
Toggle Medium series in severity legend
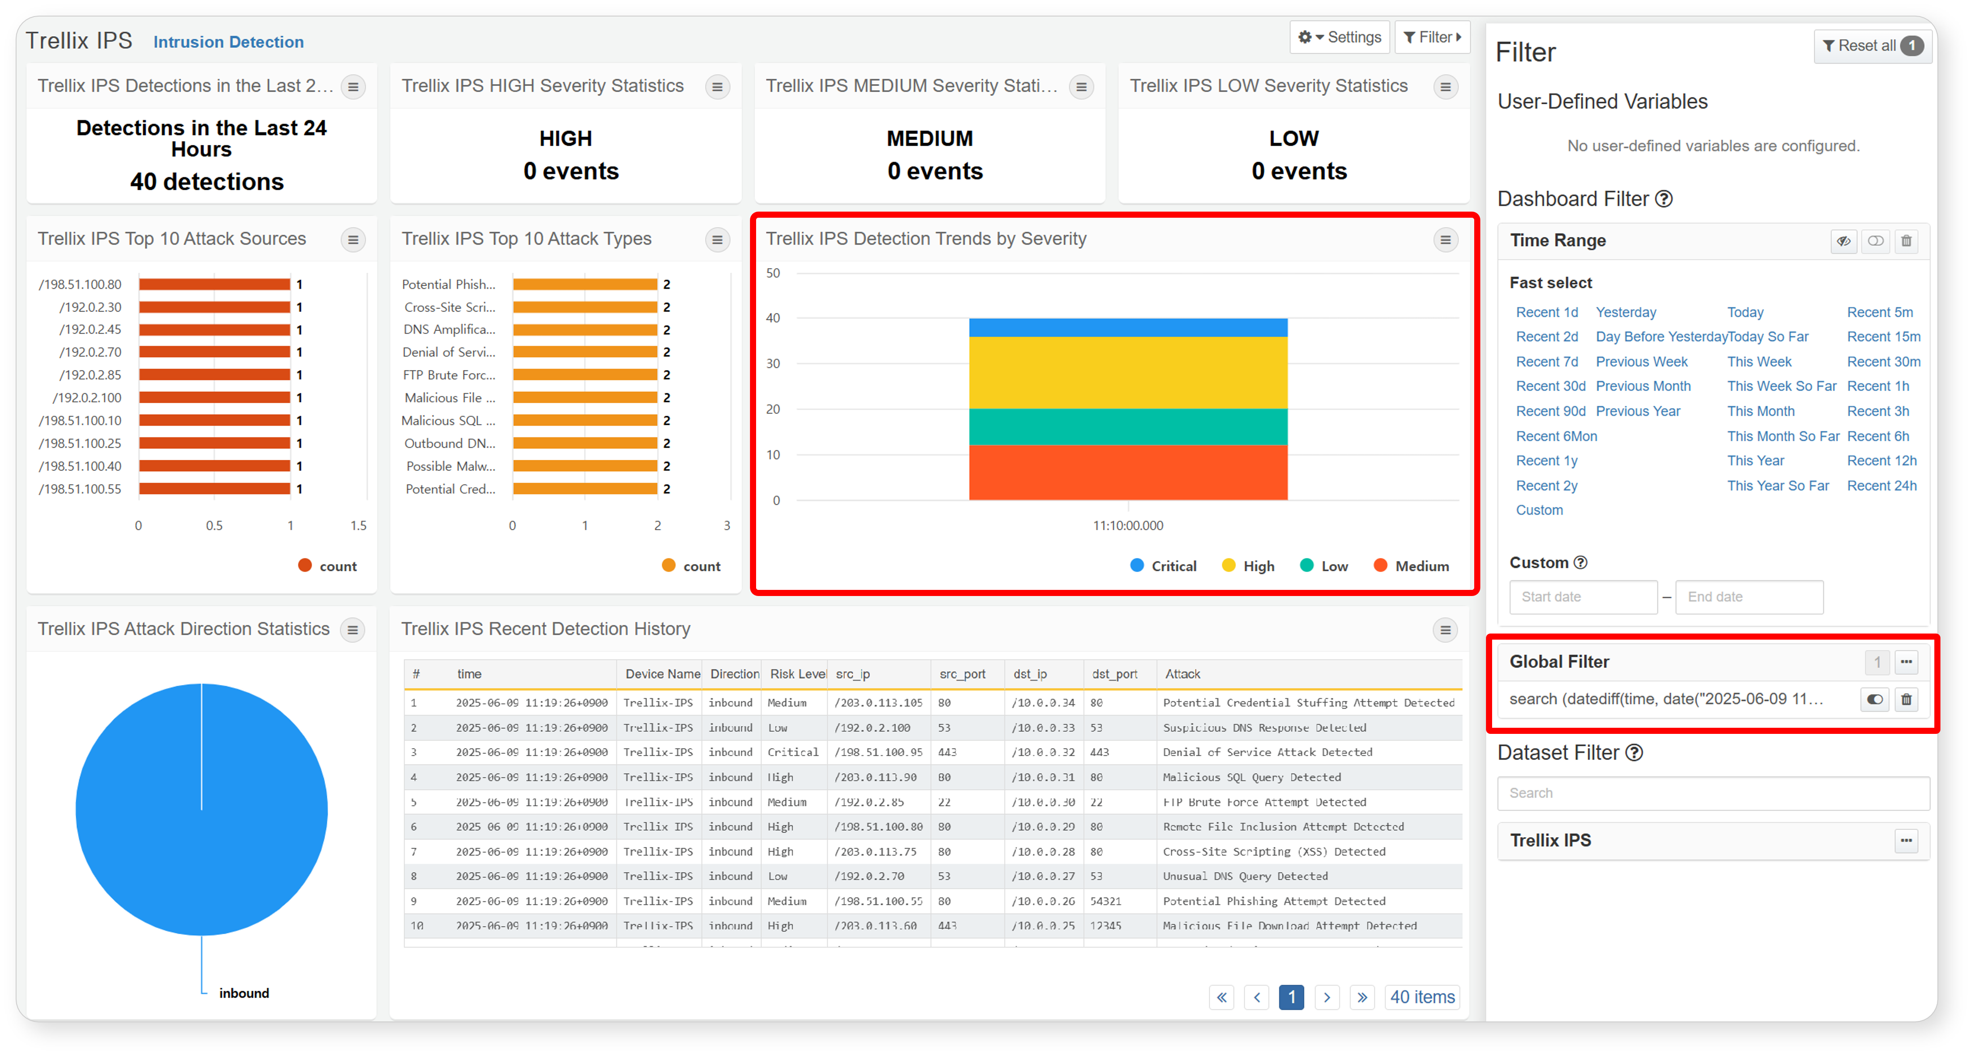pyautogui.click(x=1412, y=566)
